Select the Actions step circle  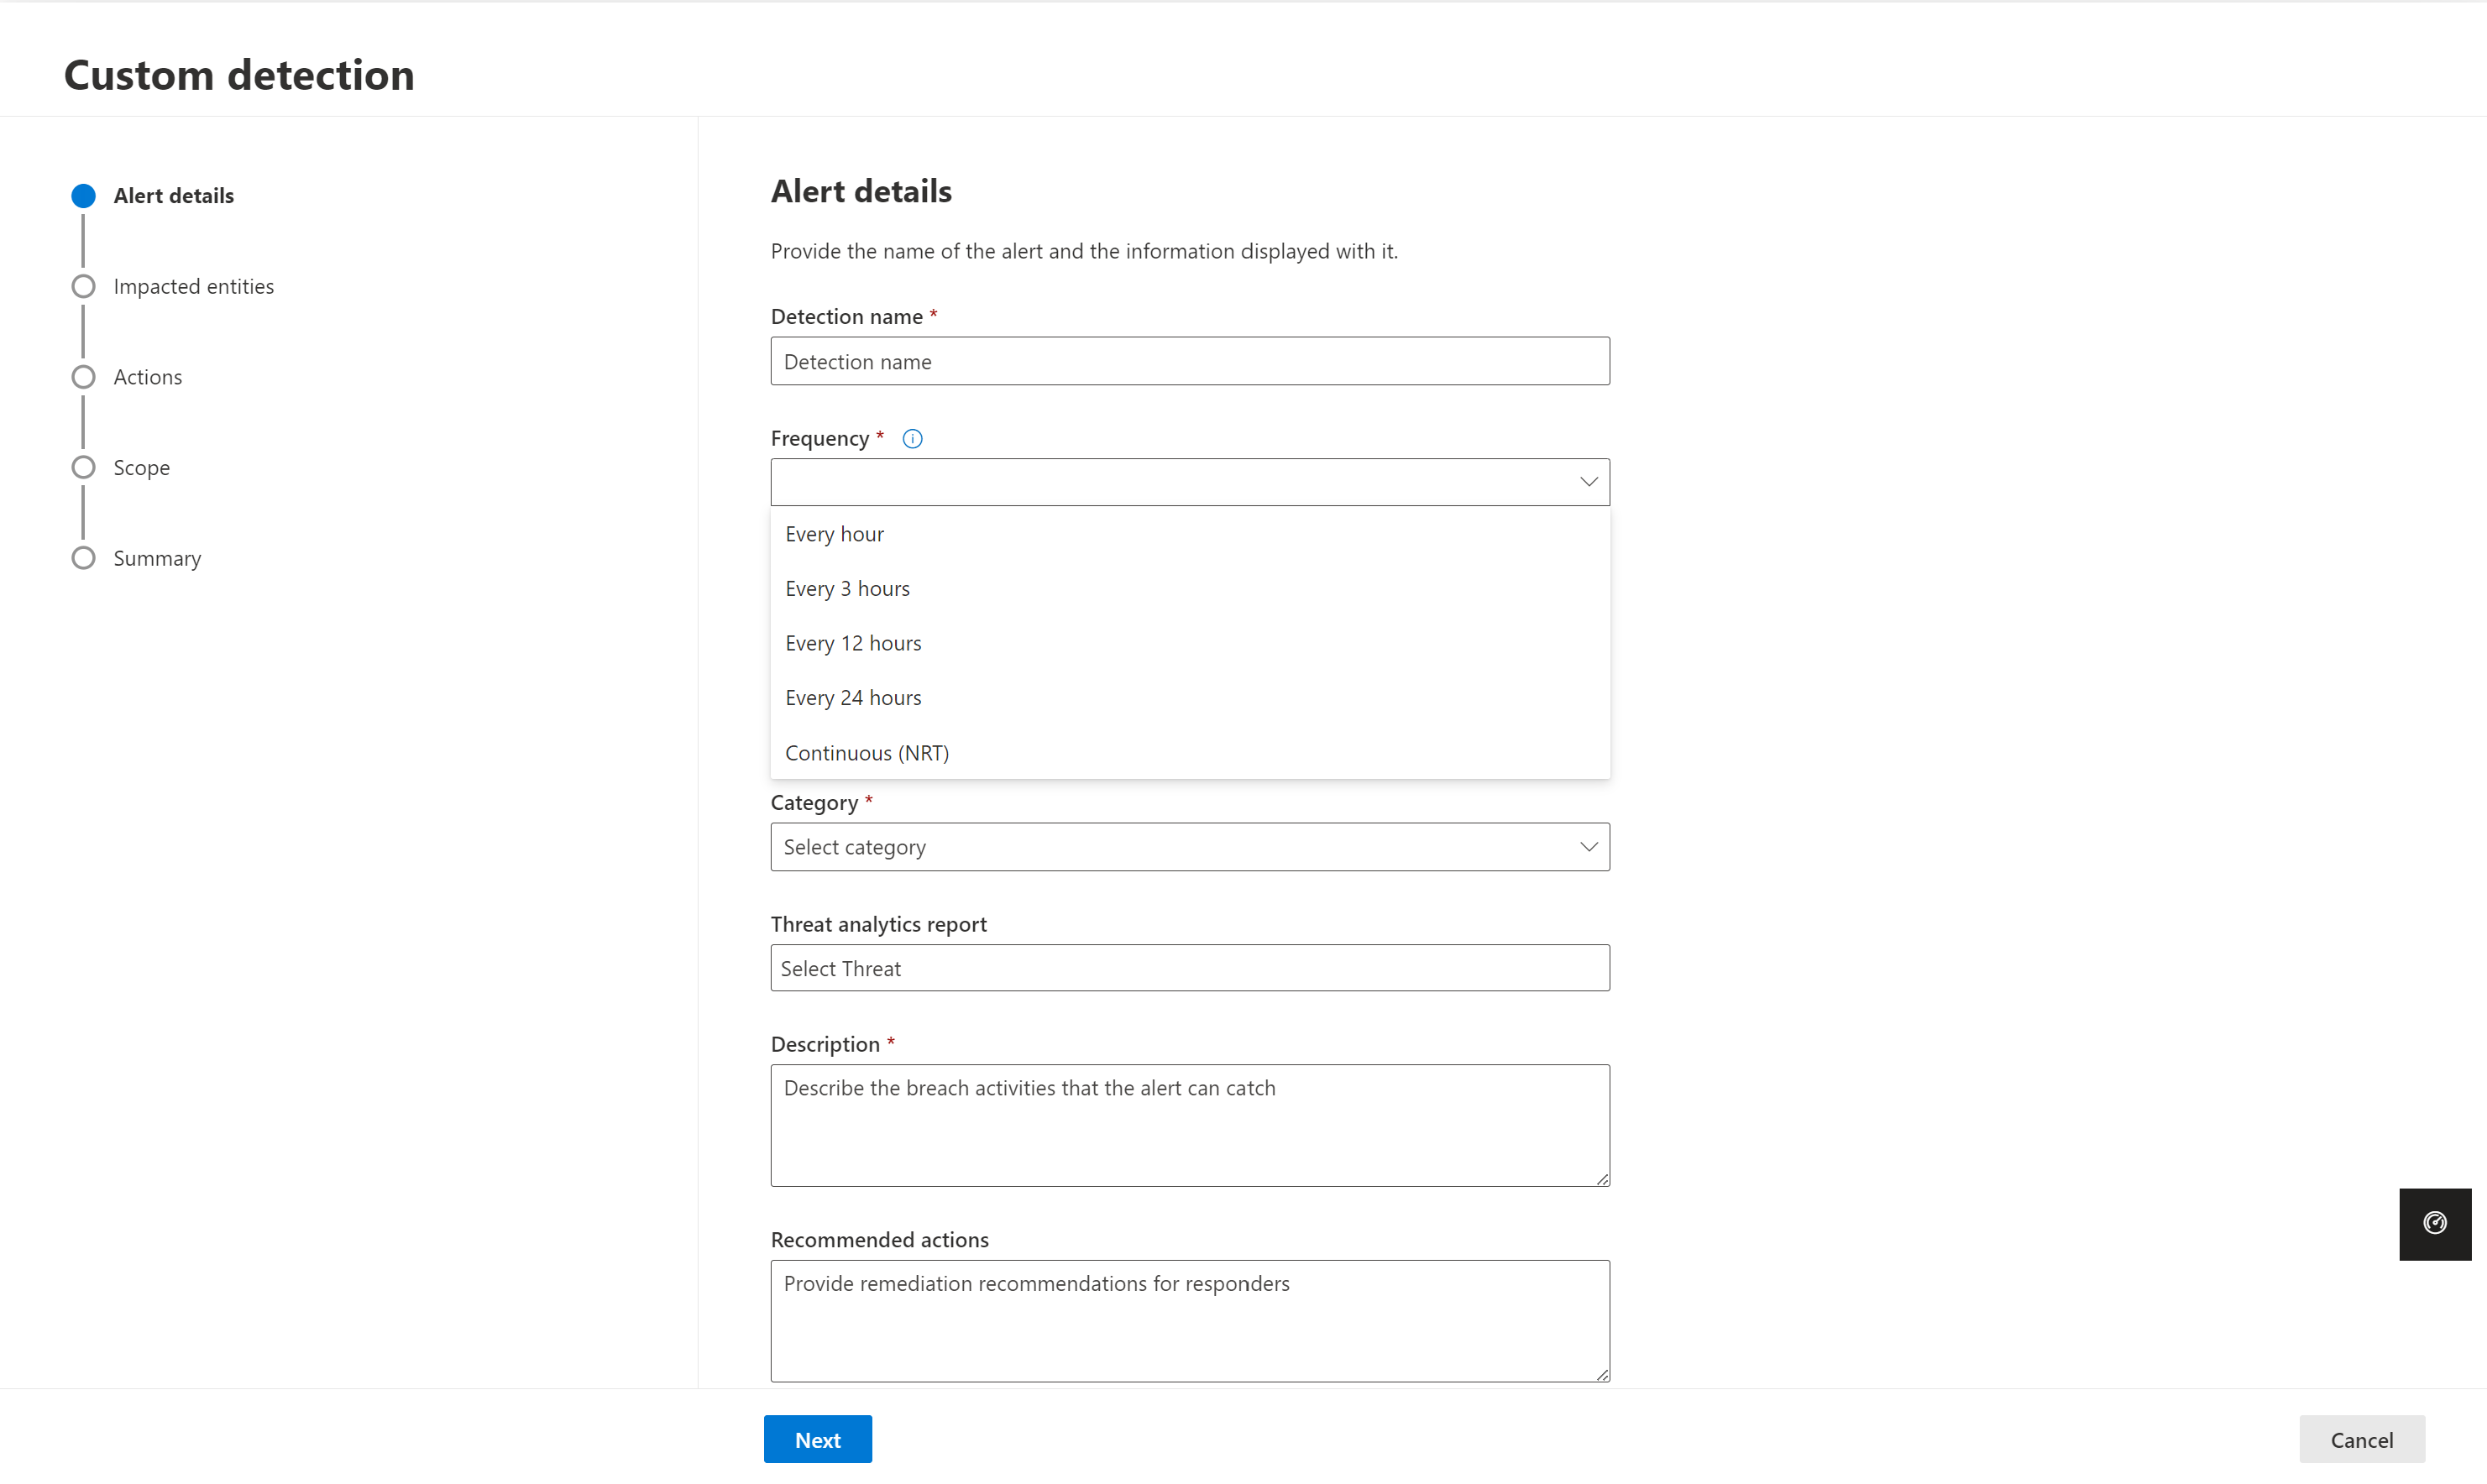pos(84,377)
